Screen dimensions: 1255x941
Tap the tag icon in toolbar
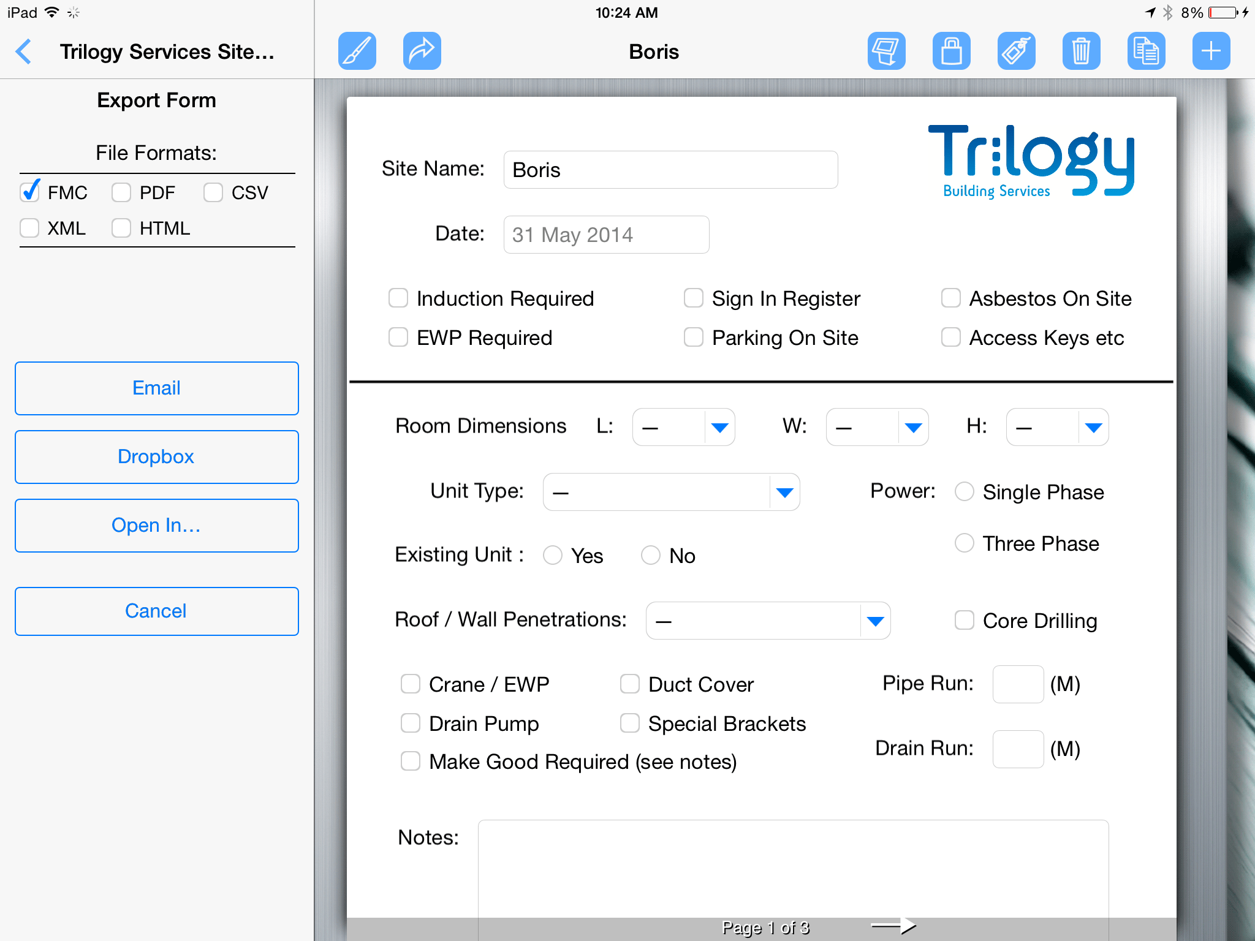pyautogui.click(x=1016, y=51)
